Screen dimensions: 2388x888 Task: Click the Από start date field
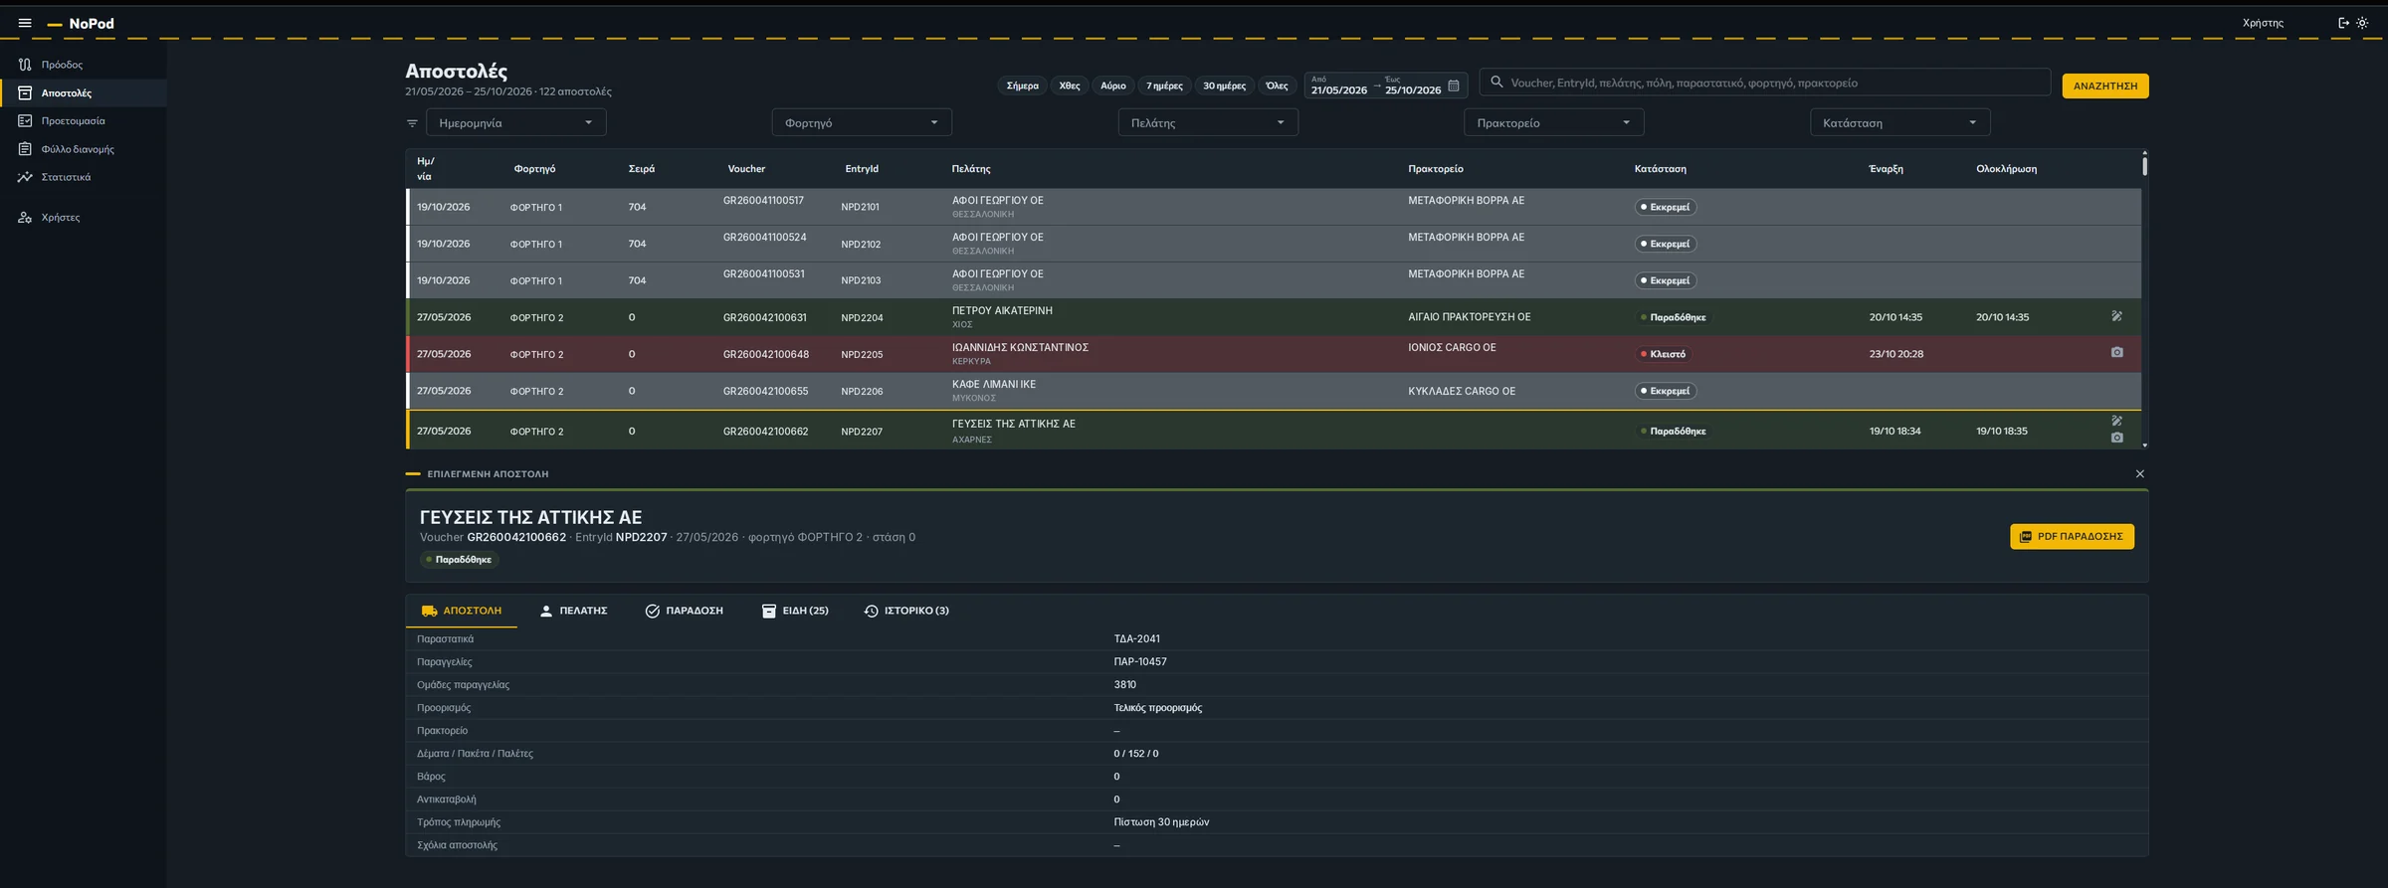pos(1339,87)
